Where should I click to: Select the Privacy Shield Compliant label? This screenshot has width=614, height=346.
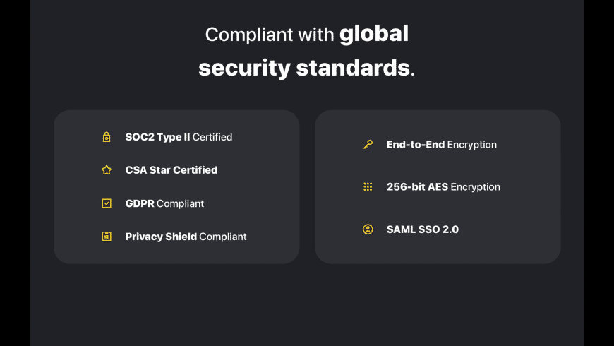point(186,237)
